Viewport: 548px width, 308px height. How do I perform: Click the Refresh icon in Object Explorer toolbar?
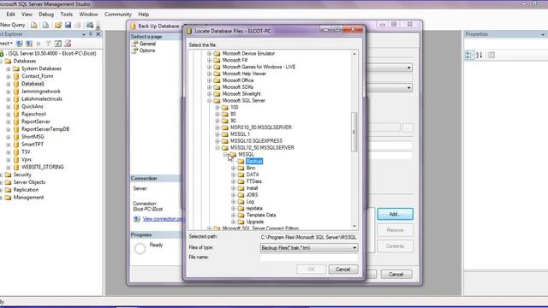58,44
